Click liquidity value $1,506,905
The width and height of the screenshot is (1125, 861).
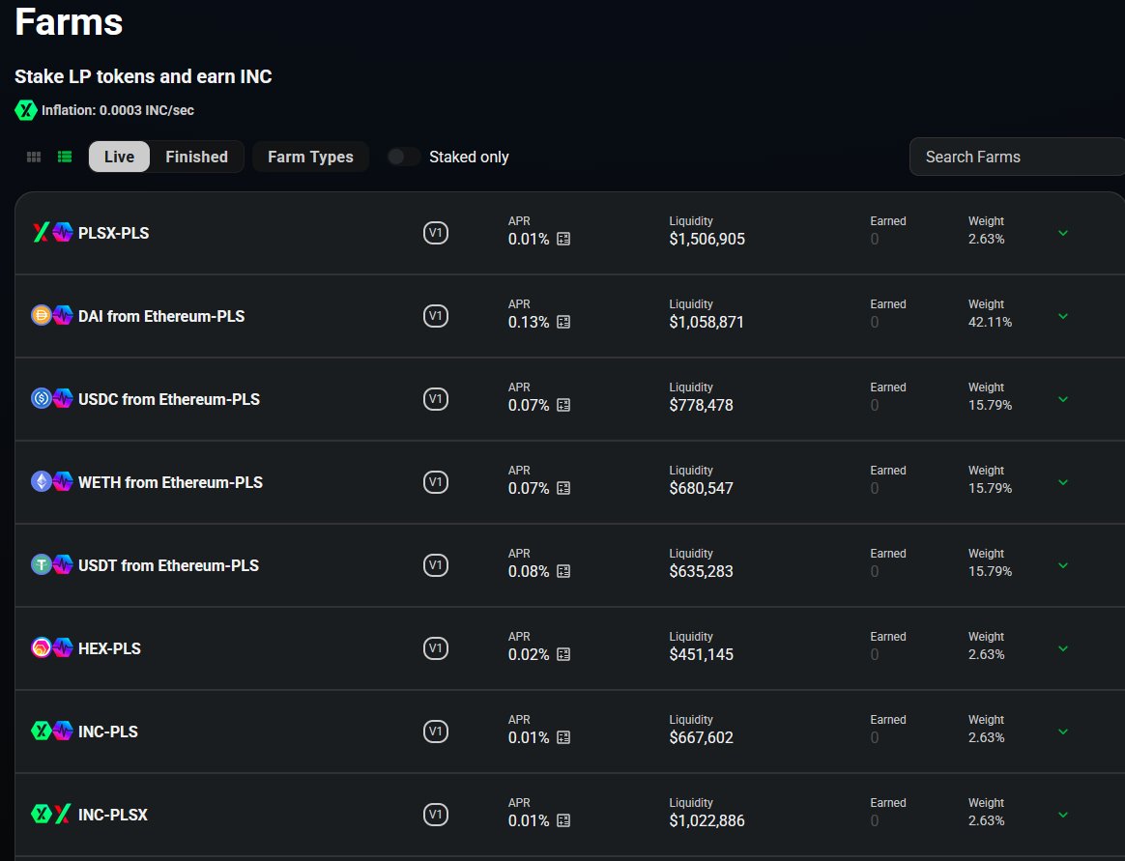coord(707,239)
